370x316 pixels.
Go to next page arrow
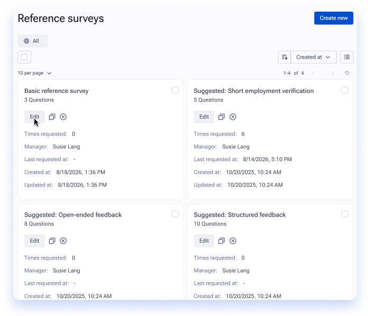coord(332,73)
